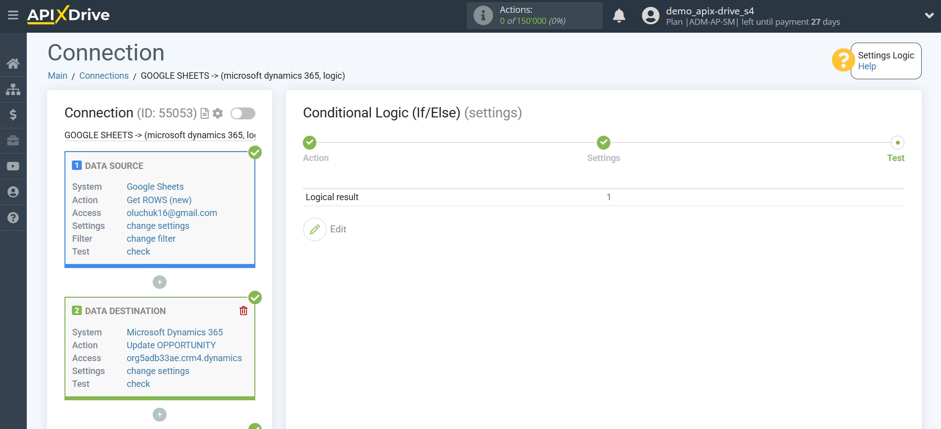941x429 pixels.
Task: Click the connection copy document icon
Action: (x=205, y=113)
